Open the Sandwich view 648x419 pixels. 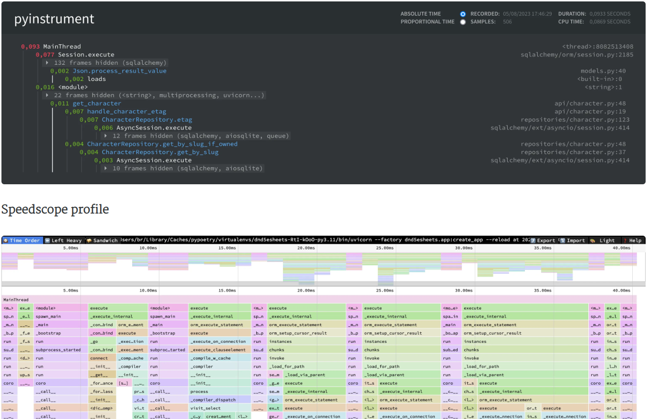coord(102,240)
